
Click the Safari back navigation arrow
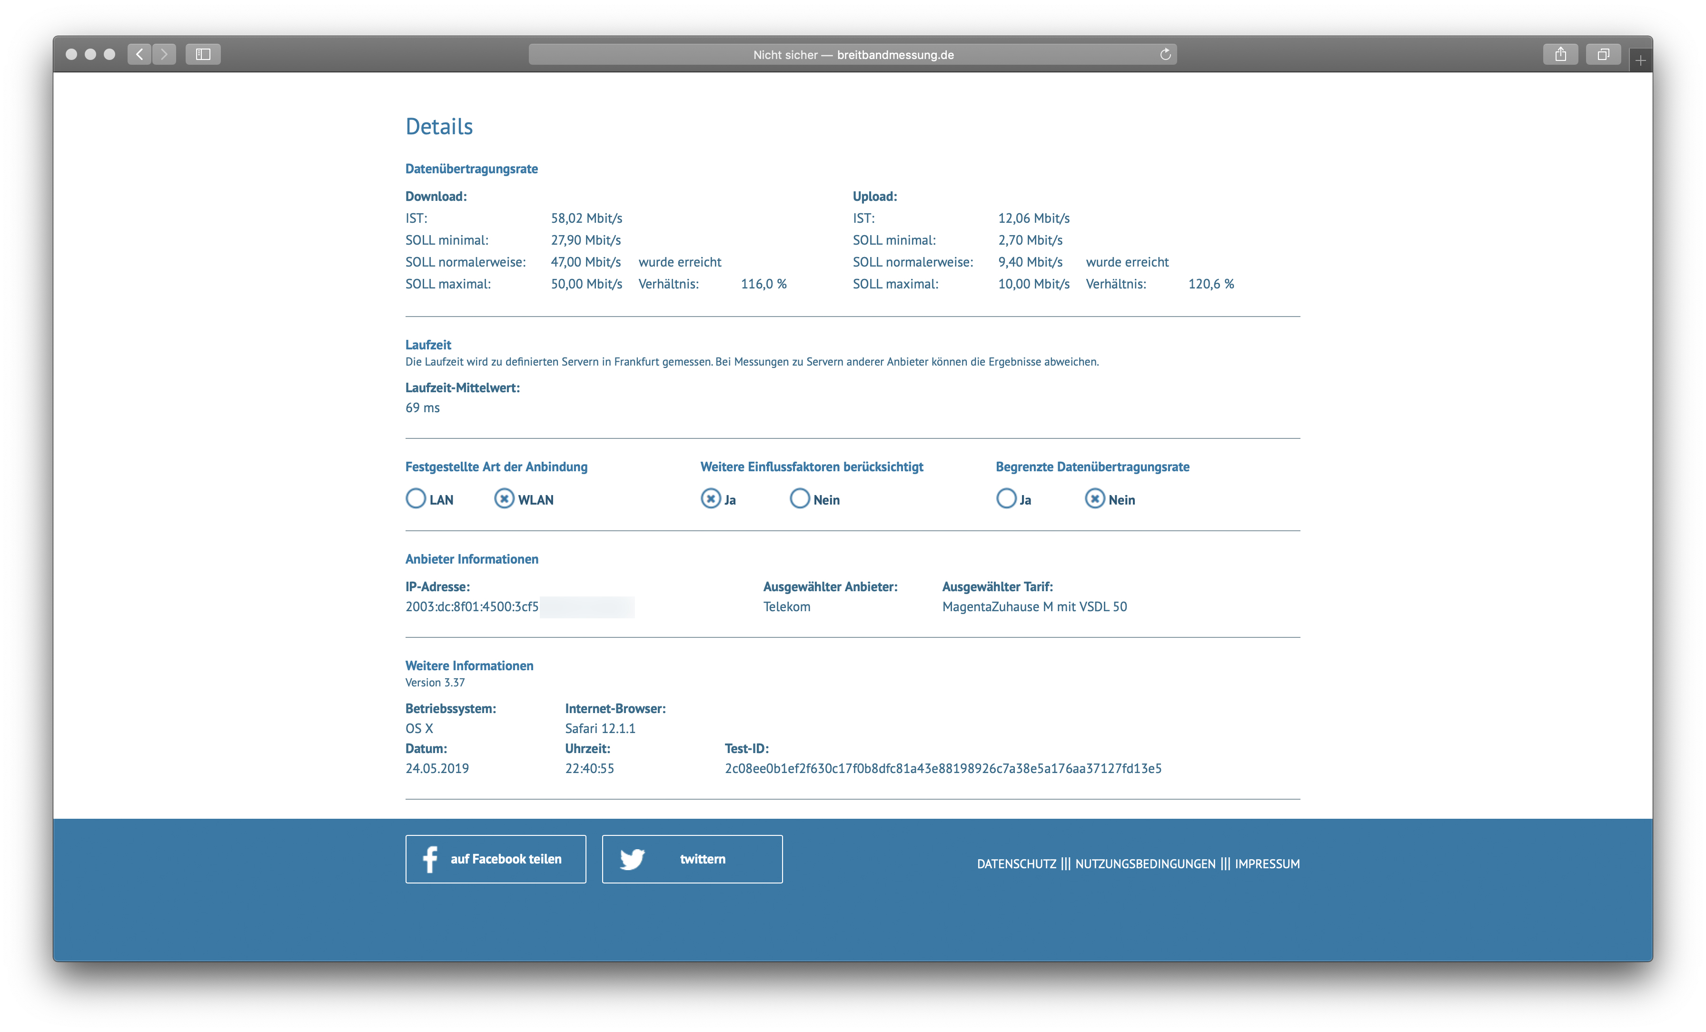coord(139,54)
